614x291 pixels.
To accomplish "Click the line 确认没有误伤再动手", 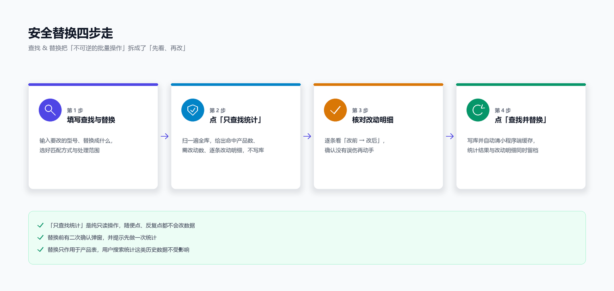I will 349,150.
